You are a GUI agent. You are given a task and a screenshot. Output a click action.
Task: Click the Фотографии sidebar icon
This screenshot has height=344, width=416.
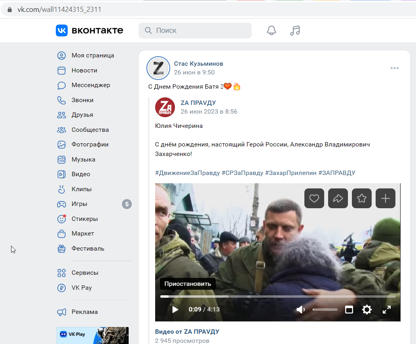pos(62,144)
